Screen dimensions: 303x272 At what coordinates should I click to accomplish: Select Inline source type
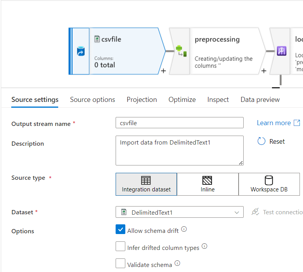(208, 184)
